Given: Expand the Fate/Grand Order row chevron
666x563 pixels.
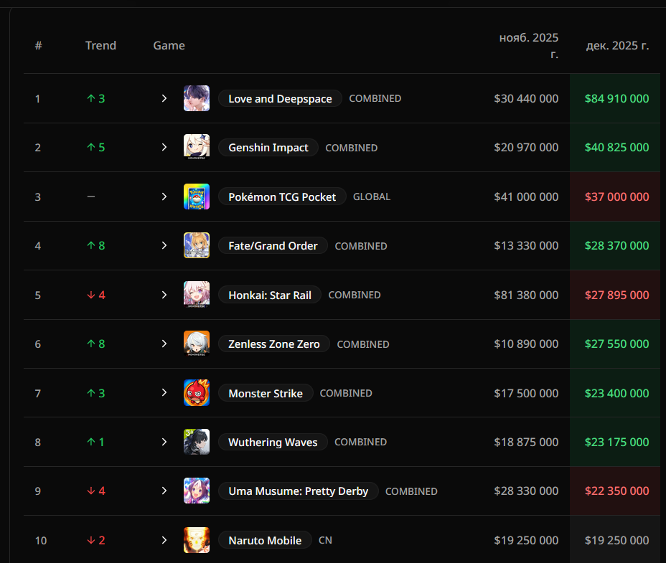Looking at the screenshot, I should coord(164,245).
